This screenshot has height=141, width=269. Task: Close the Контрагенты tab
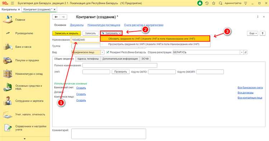pos(19,9)
